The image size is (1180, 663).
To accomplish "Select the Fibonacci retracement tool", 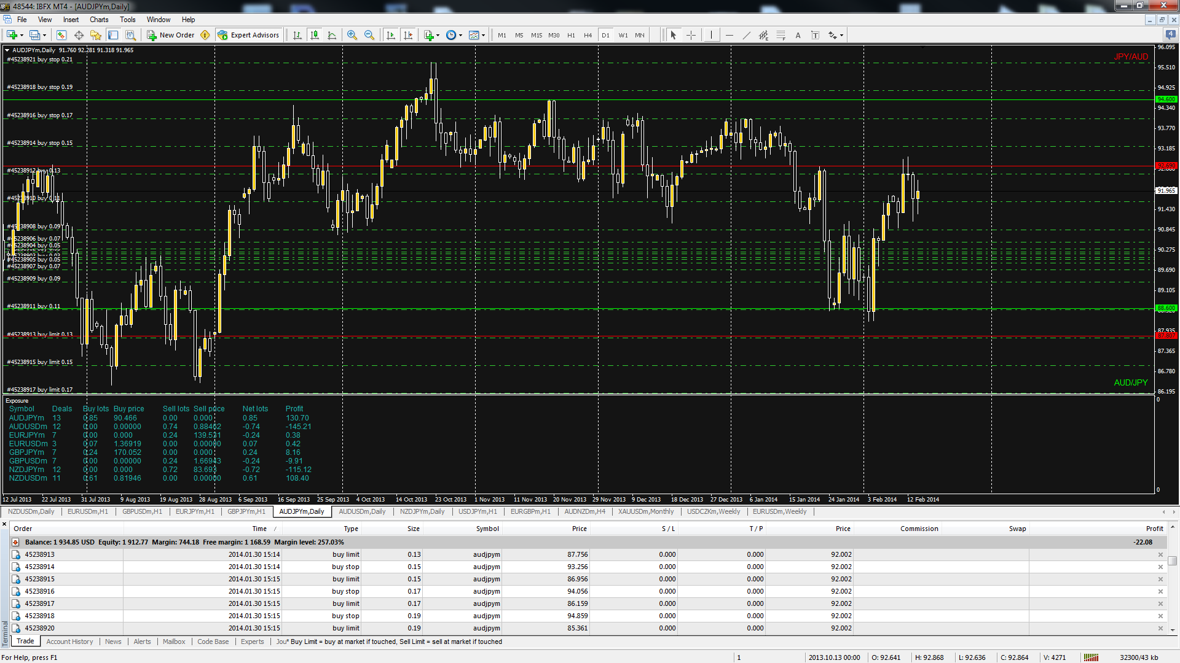I will 781,35.
